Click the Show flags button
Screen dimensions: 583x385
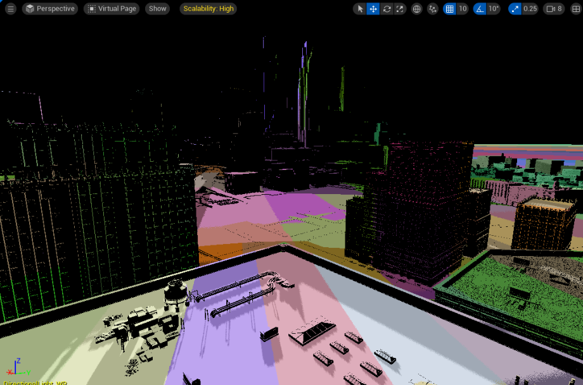click(157, 9)
